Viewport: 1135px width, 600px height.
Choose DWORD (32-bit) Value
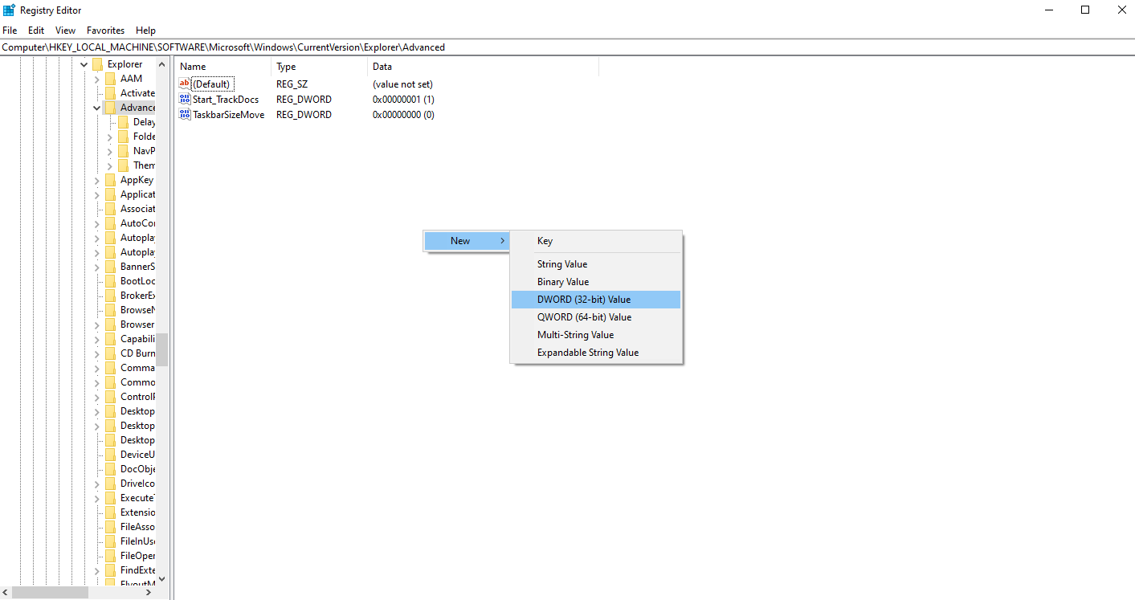tap(596, 300)
